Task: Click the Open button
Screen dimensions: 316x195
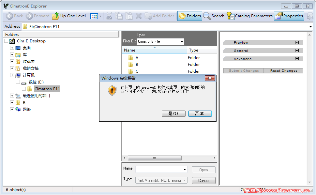Action: [x=203, y=170]
